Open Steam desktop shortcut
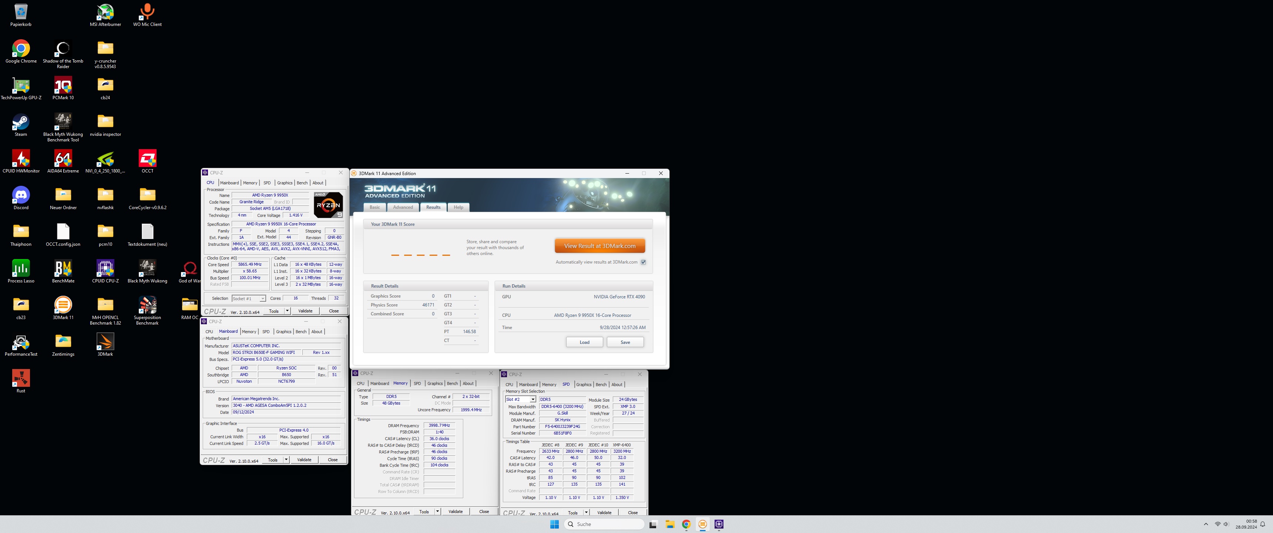This screenshot has width=1273, height=533. pyautogui.click(x=21, y=125)
